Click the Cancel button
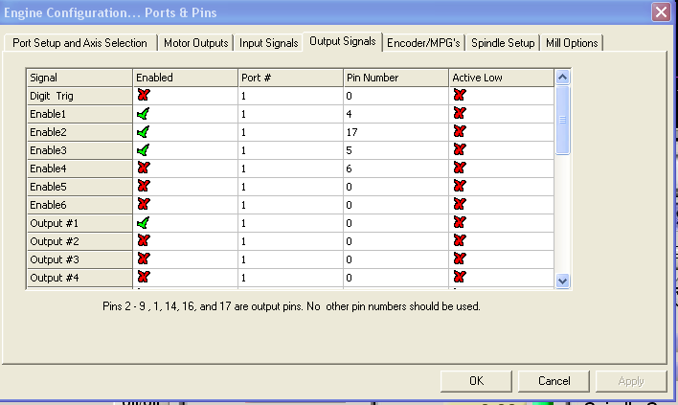This screenshot has height=405, width=678. (x=554, y=380)
